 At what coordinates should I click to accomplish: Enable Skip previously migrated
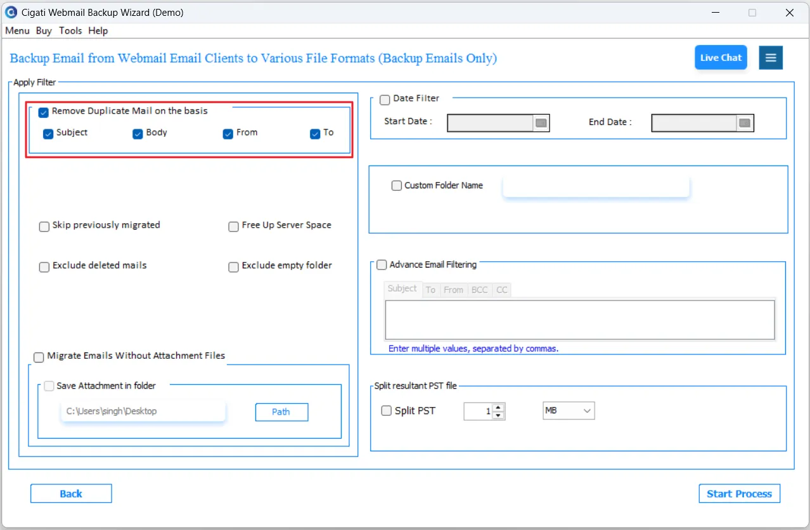(x=44, y=226)
